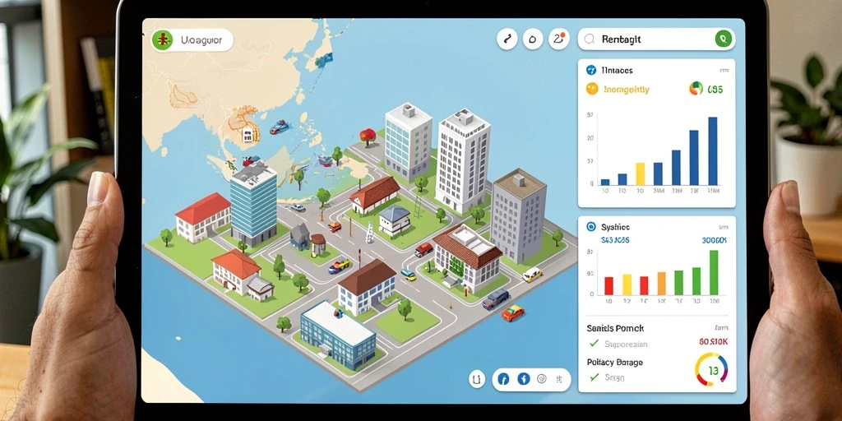Viewport: 842px width, 421px height.
Task: Click the standalone round button at bottom toolbar
Action: coord(476,379)
